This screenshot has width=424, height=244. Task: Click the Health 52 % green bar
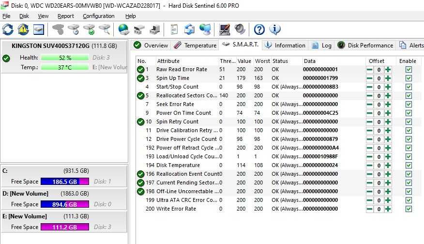click(65, 58)
